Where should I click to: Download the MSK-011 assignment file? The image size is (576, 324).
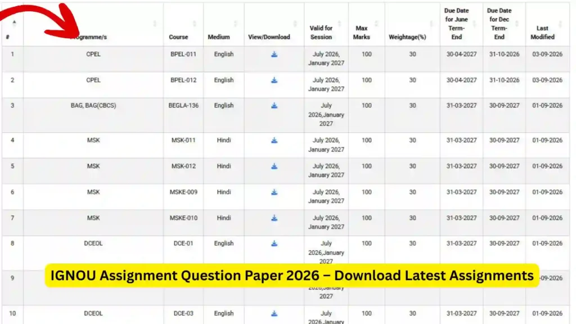[274, 140]
